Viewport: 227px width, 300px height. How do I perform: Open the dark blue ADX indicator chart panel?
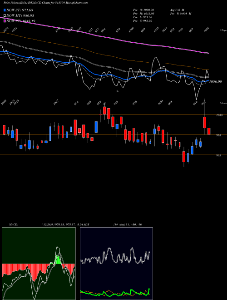116,264
